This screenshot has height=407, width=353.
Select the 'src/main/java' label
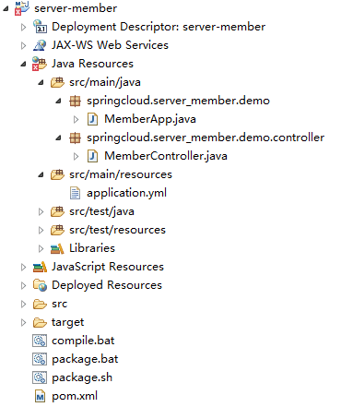coord(105,82)
